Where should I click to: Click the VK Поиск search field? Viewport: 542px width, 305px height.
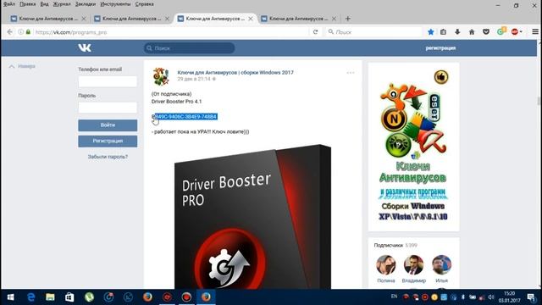pyautogui.click(x=190, y=48)
